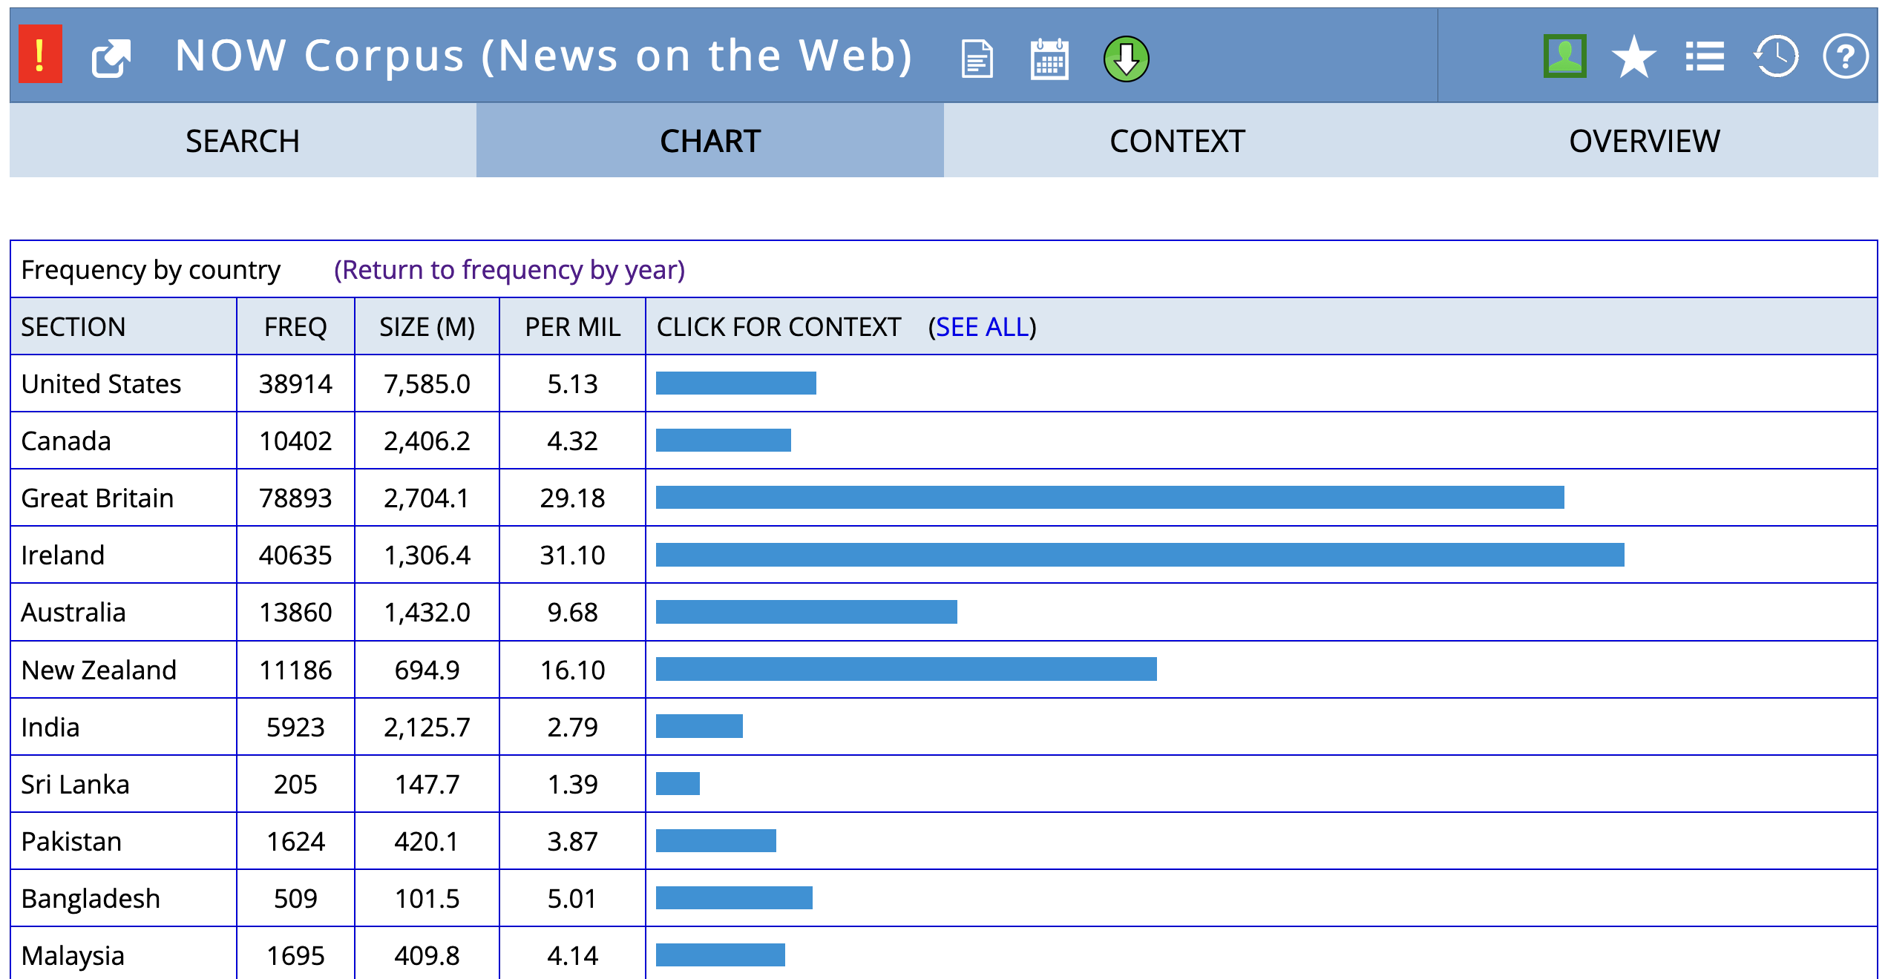1888x979 pixels.
Task: Open the list view icon
Action: 1705,57
